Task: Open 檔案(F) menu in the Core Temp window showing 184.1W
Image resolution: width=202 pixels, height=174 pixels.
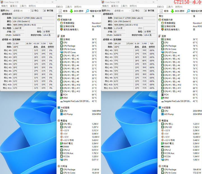Action: [105, 6]
